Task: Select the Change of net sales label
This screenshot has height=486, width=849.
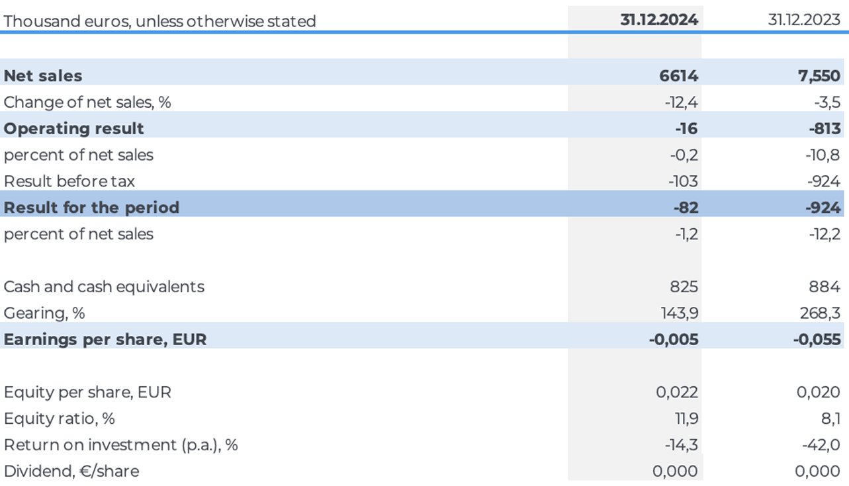Action: tap(87, 102)
